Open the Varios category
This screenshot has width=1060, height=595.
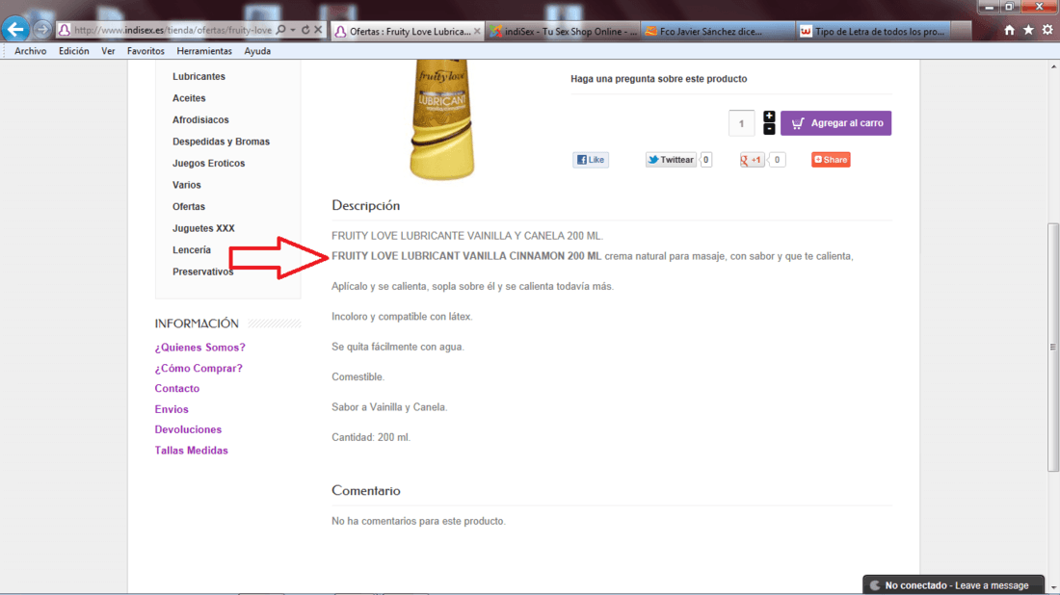[x=187, y=185]
